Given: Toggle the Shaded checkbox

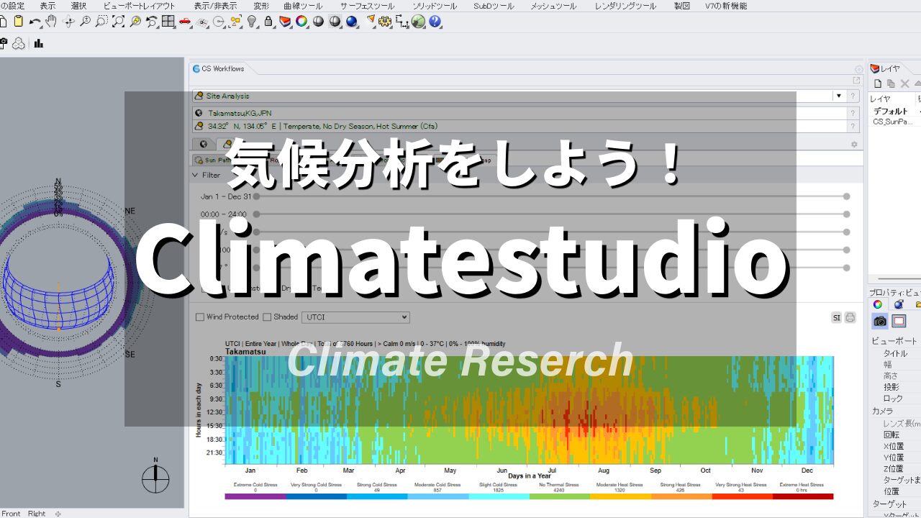Looking at the screenshot, I should 267,317.
